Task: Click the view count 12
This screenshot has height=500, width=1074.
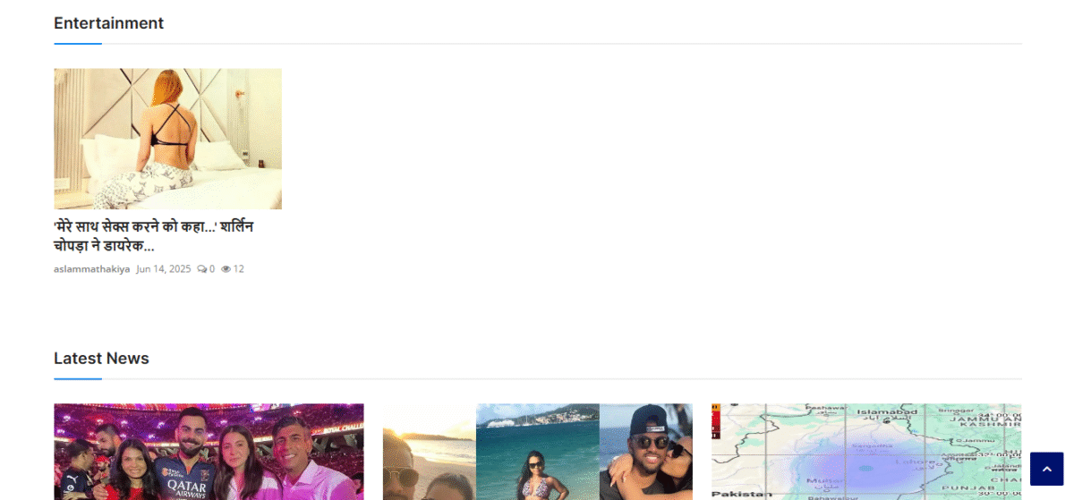Action: pyautogui.click(x=239, y=269)
